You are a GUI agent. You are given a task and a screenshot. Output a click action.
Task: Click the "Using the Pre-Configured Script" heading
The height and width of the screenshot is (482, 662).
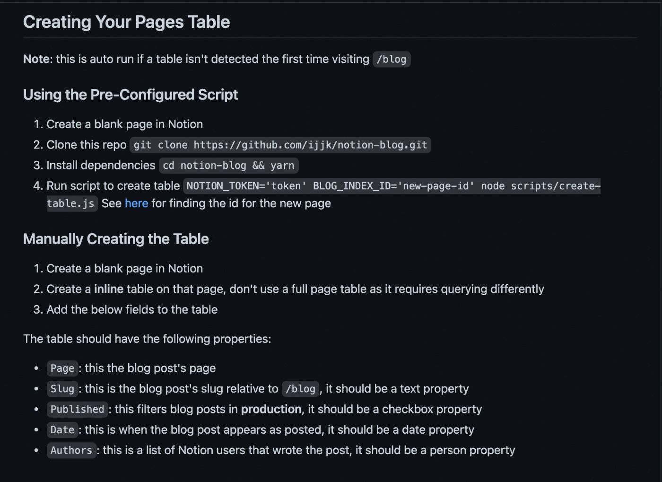click(131, 95)
